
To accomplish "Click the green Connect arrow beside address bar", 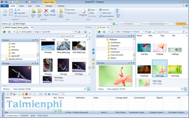I will [x=114, y=24].
